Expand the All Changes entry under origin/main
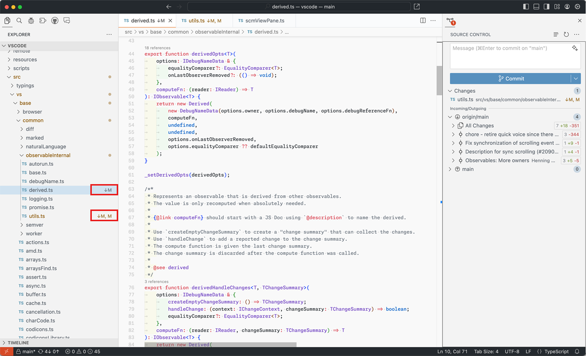This screenshot has height=356, width=586. pyautogui.click(x=453, y=125)
